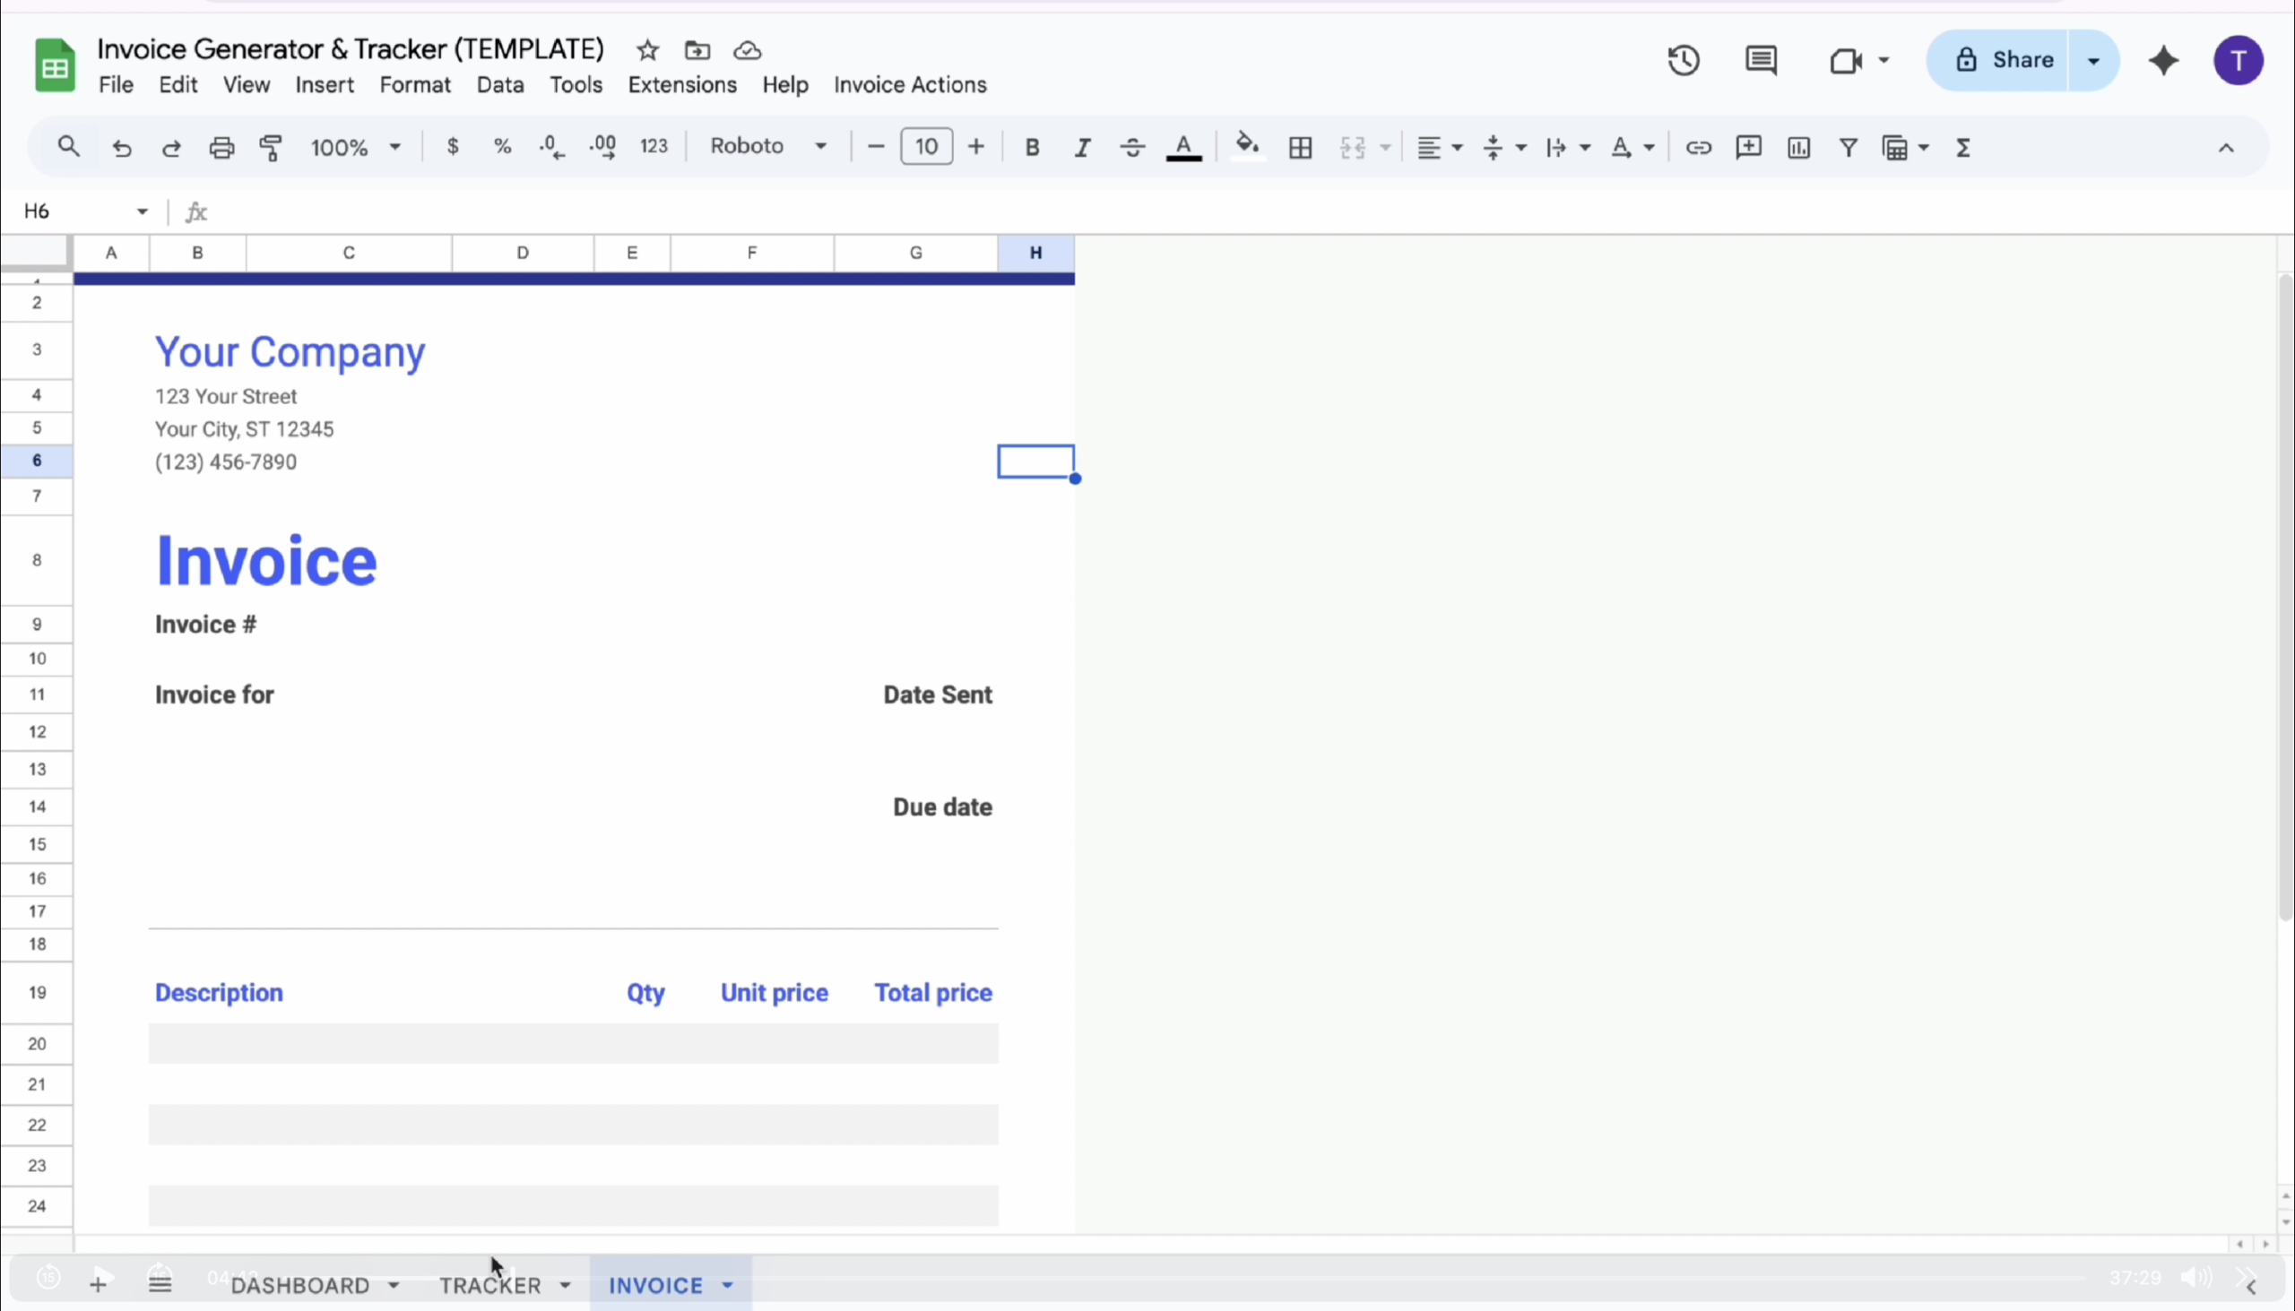Toggle strikethrough formatting
This screenshot has width=2295, height=1311.
click(1132, 147)
